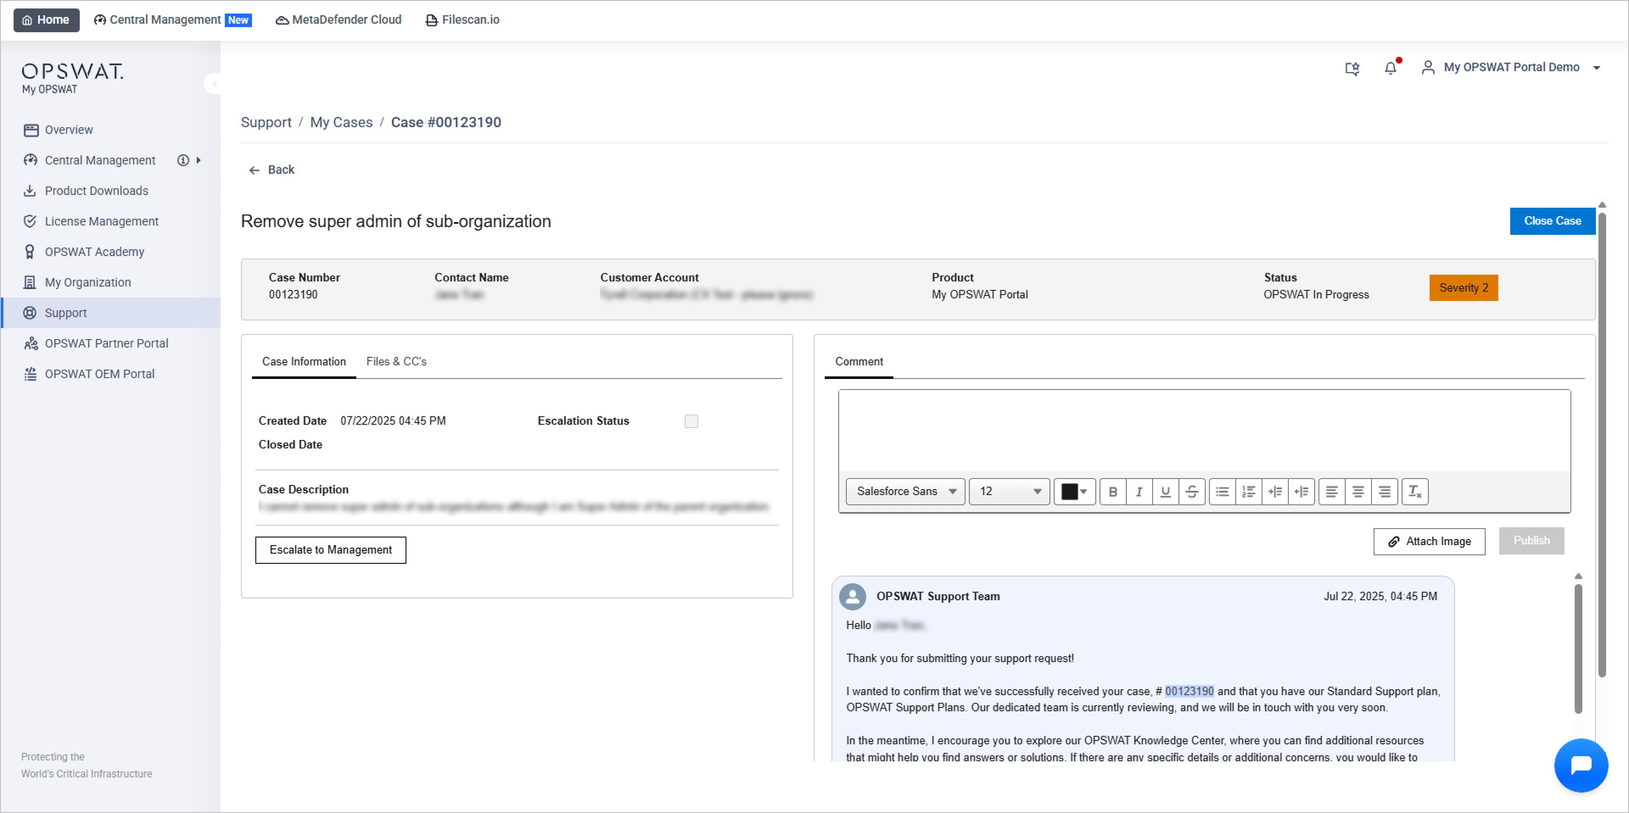Open MetaDefender Cloud in top navigation

click(x=339, y=19)
